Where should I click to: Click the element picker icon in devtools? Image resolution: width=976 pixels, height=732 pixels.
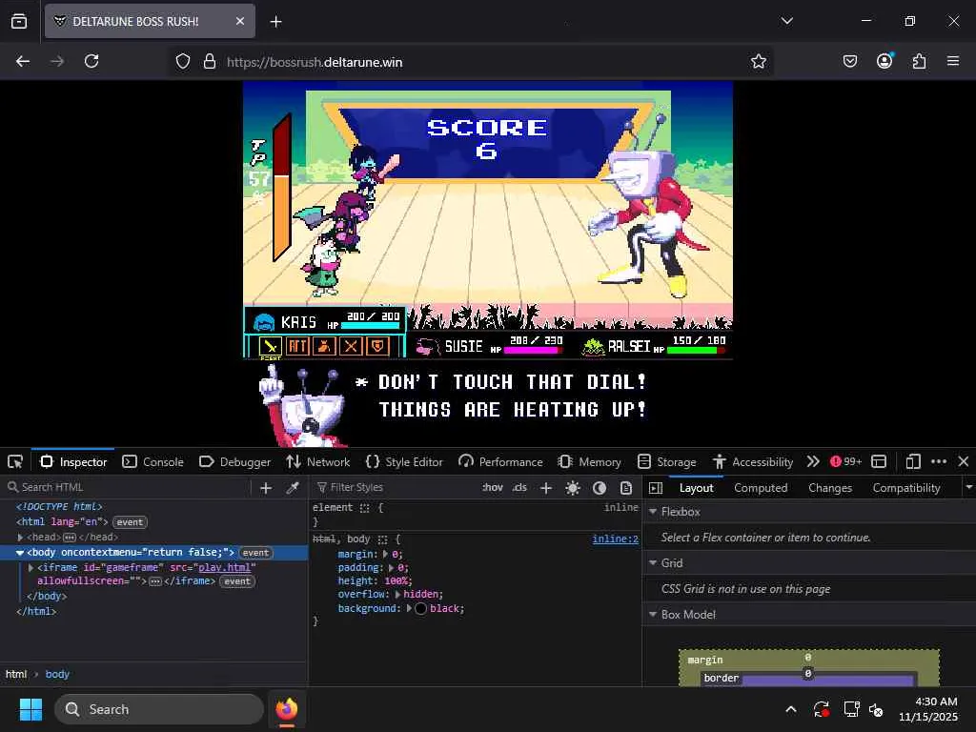15,462
